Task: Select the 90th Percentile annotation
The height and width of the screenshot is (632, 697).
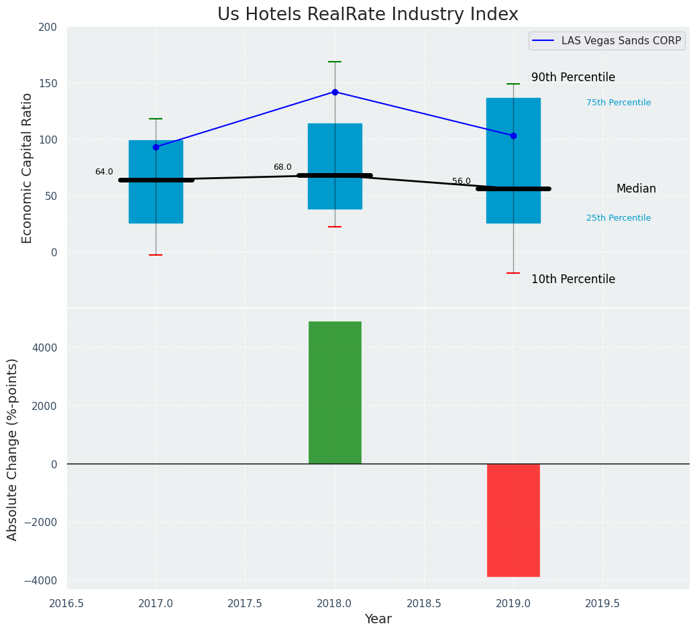Action: tap(573, 77)
